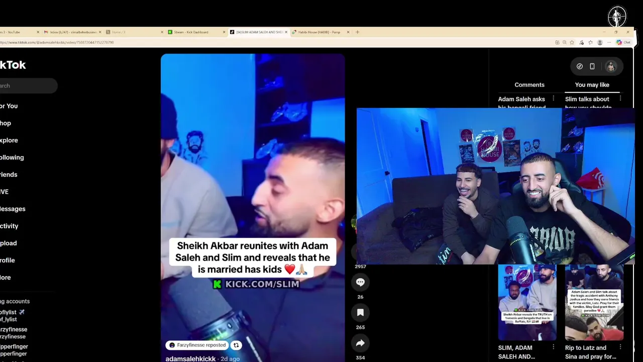Image resolution: width=643 pixels, height=362 pixels.
Task: Open Upload in TikTok sidebar
Action: coord(9,243)
